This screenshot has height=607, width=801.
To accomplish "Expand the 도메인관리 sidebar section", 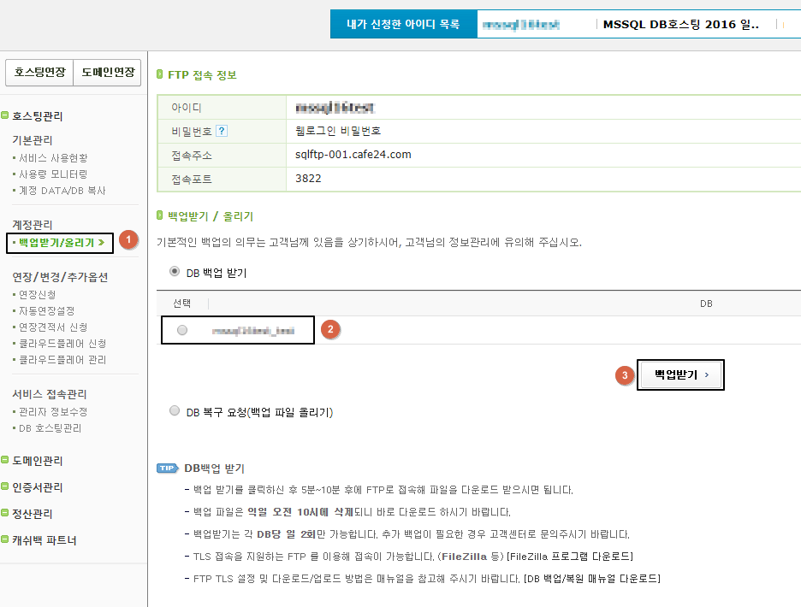I will [37, 461].
